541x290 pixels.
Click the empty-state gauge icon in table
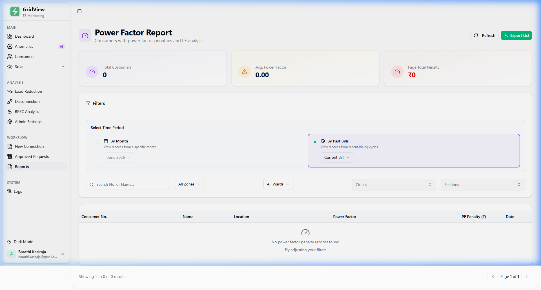305,232
